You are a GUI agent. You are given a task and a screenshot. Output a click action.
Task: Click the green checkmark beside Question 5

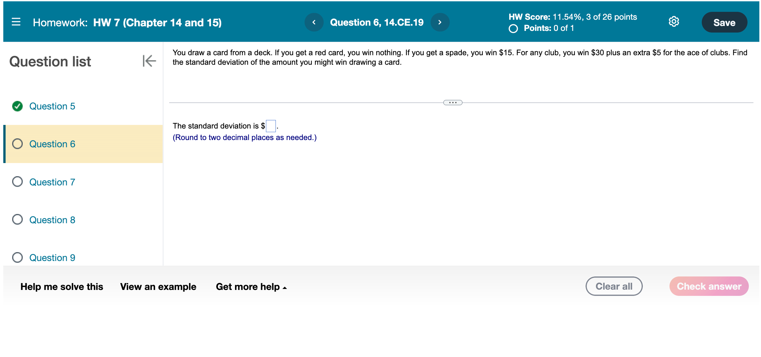coord(17,106)
